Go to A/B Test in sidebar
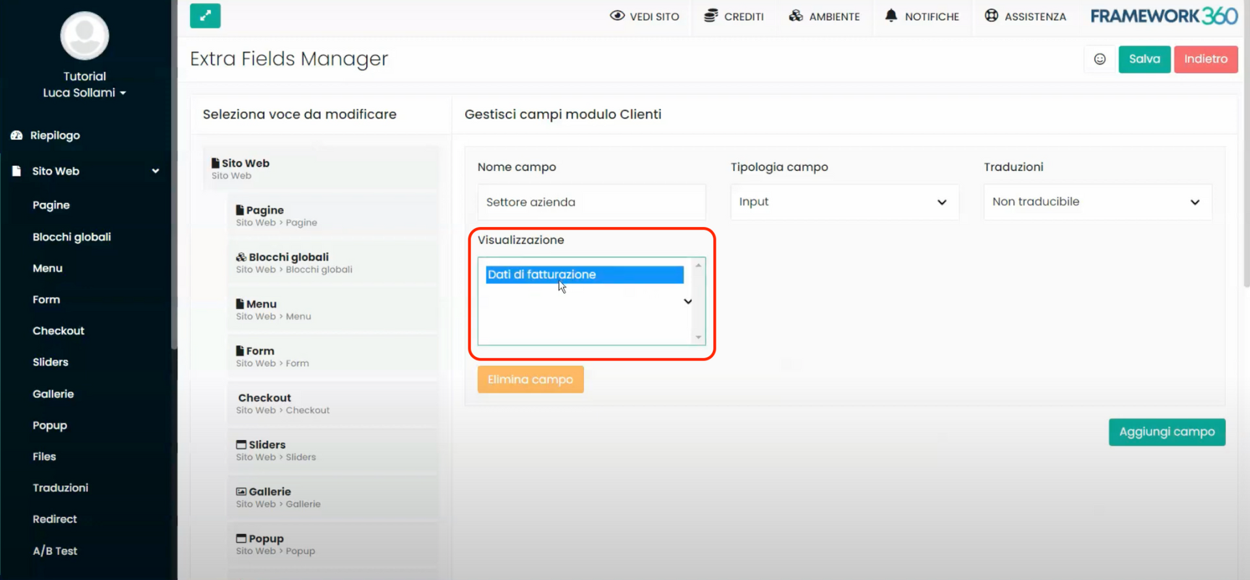1250x580 pixels. coord(55,551)
